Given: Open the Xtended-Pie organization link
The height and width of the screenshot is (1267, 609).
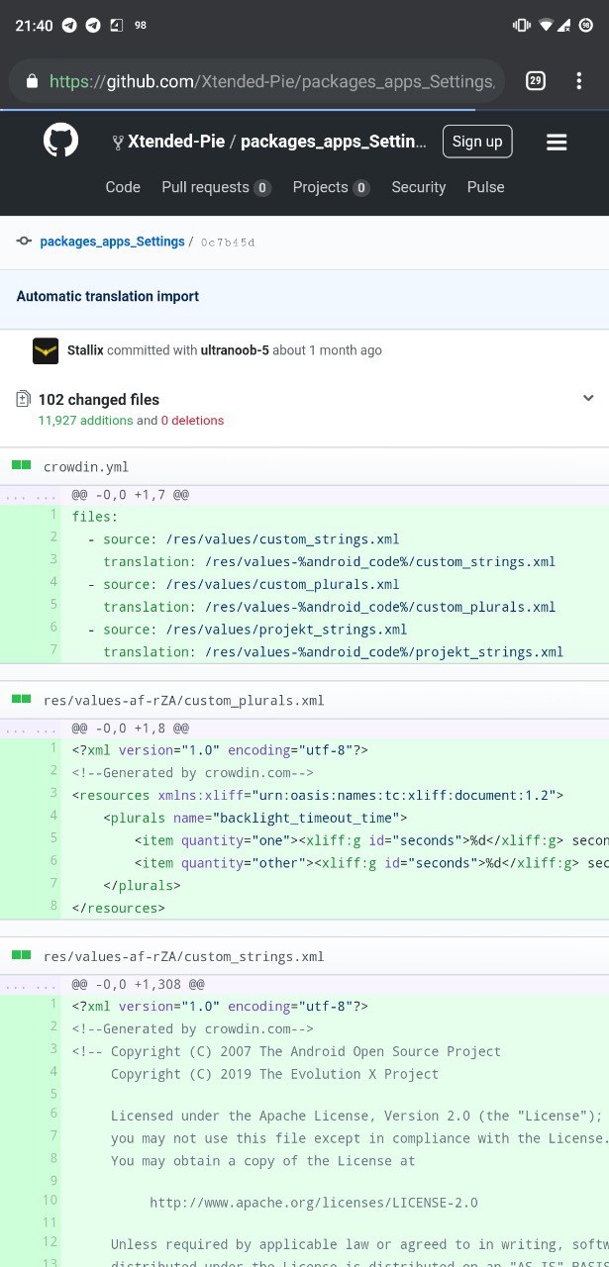Looking at the screenshot, I should (x=176, y=143).
